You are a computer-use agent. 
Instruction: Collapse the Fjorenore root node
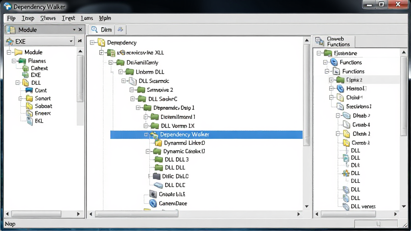click(x=319, y=53)
